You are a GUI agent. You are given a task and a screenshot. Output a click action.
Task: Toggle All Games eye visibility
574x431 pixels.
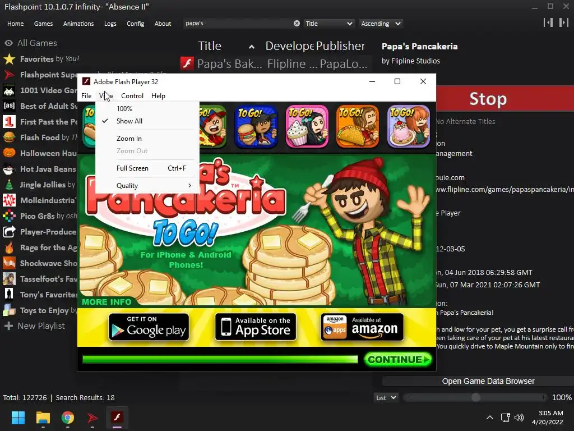(9, 43)
